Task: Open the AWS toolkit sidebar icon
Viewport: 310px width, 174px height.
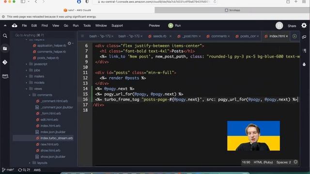Action: coord(5,76)
